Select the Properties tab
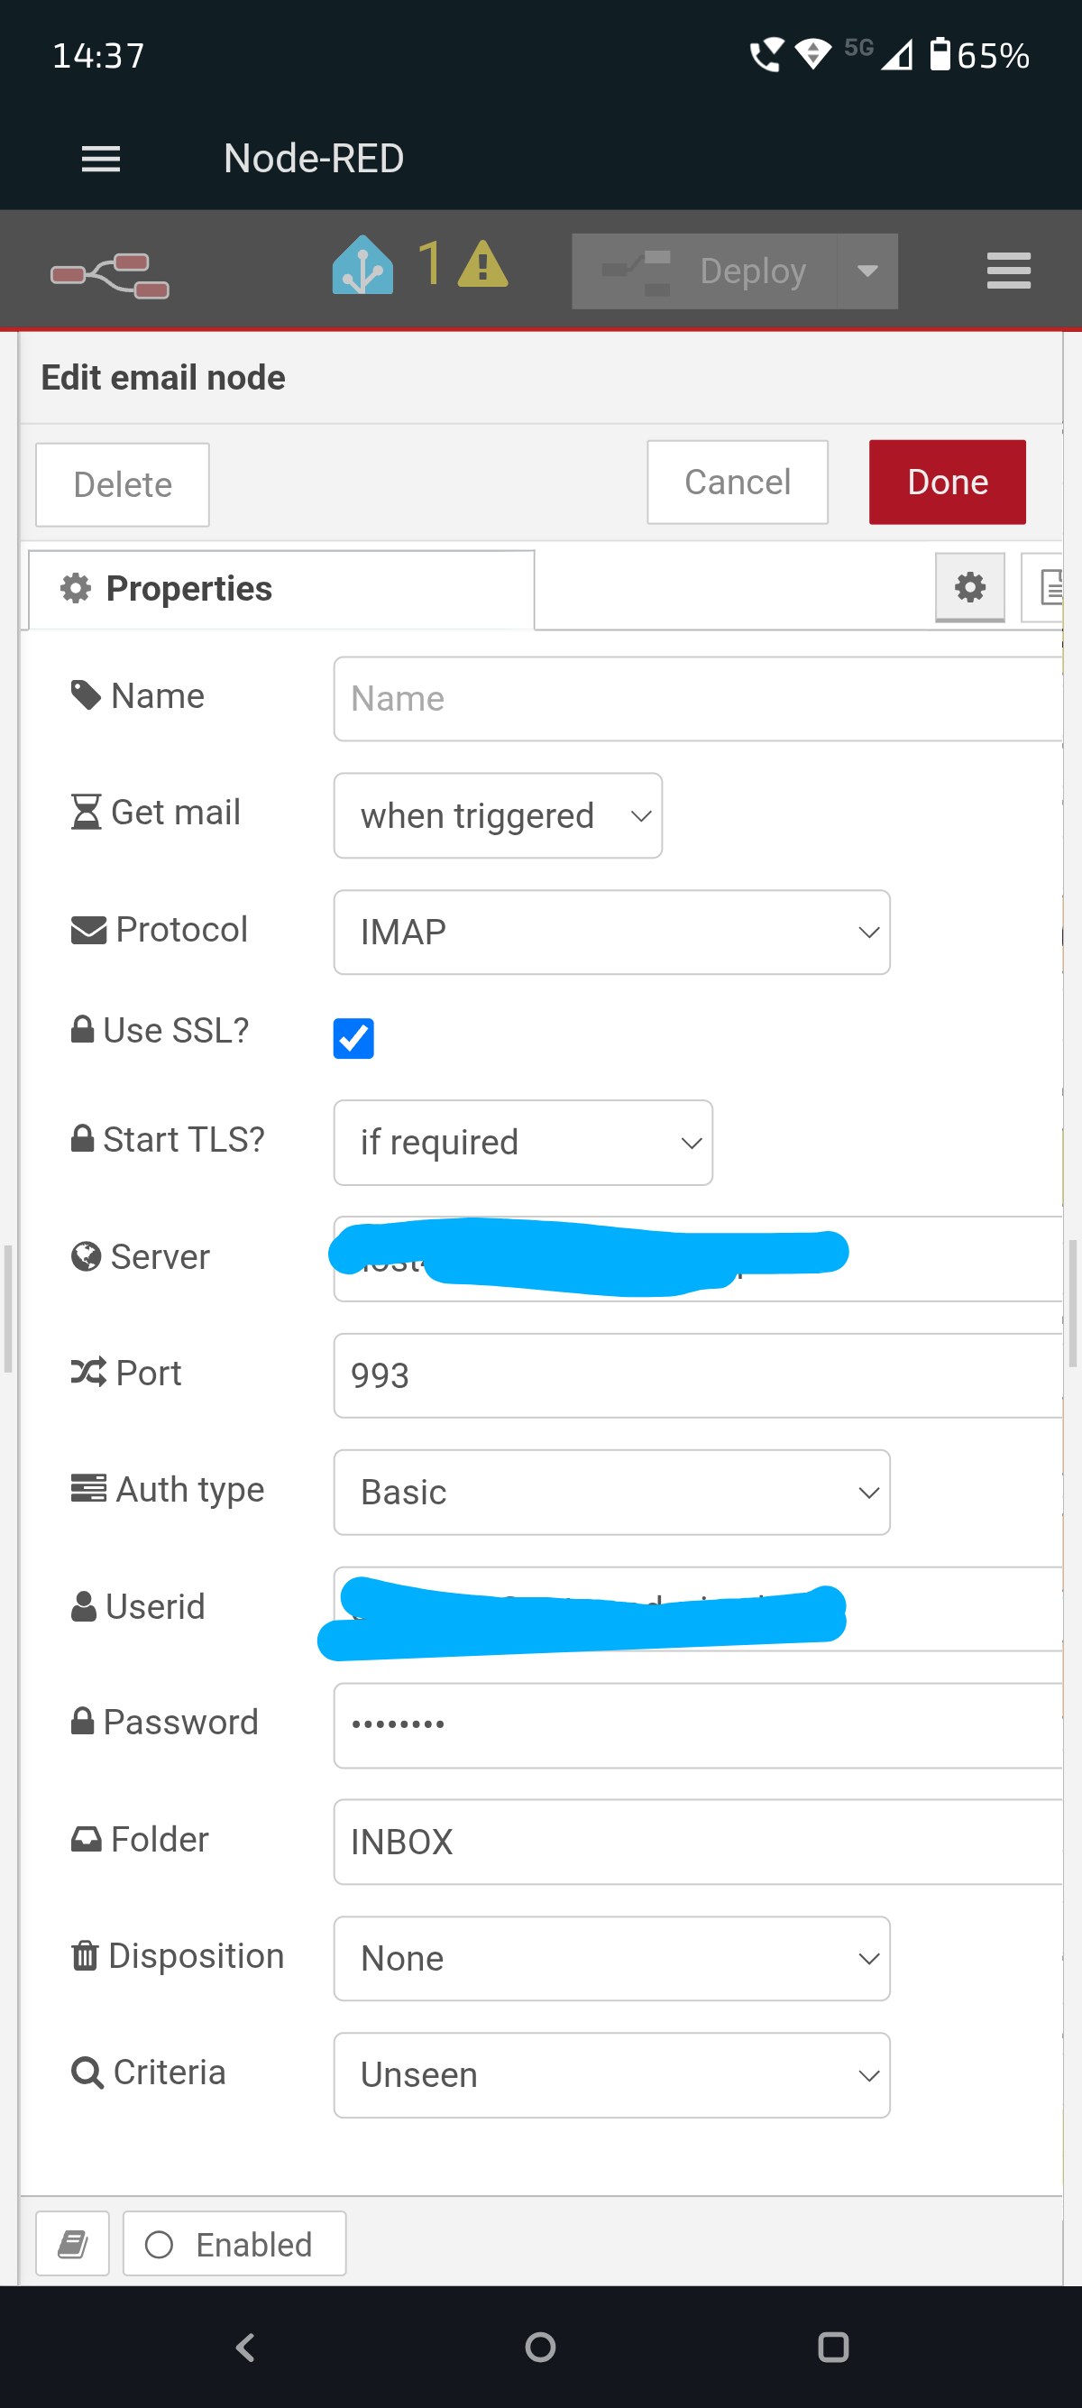Image resolution: width=1082 pixels, height=2408 pixels. pyautogui.click(x=281, y=589)
